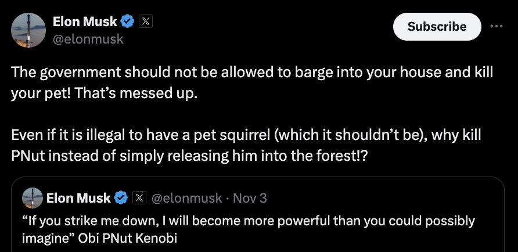518x252 pixels.
Task: Click the small avatar in the quoted post
Action: tap(33, 198)
